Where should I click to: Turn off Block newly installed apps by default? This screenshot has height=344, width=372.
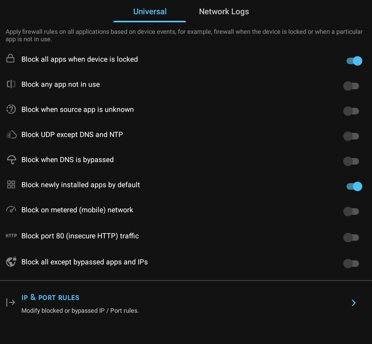coord(354,186)
